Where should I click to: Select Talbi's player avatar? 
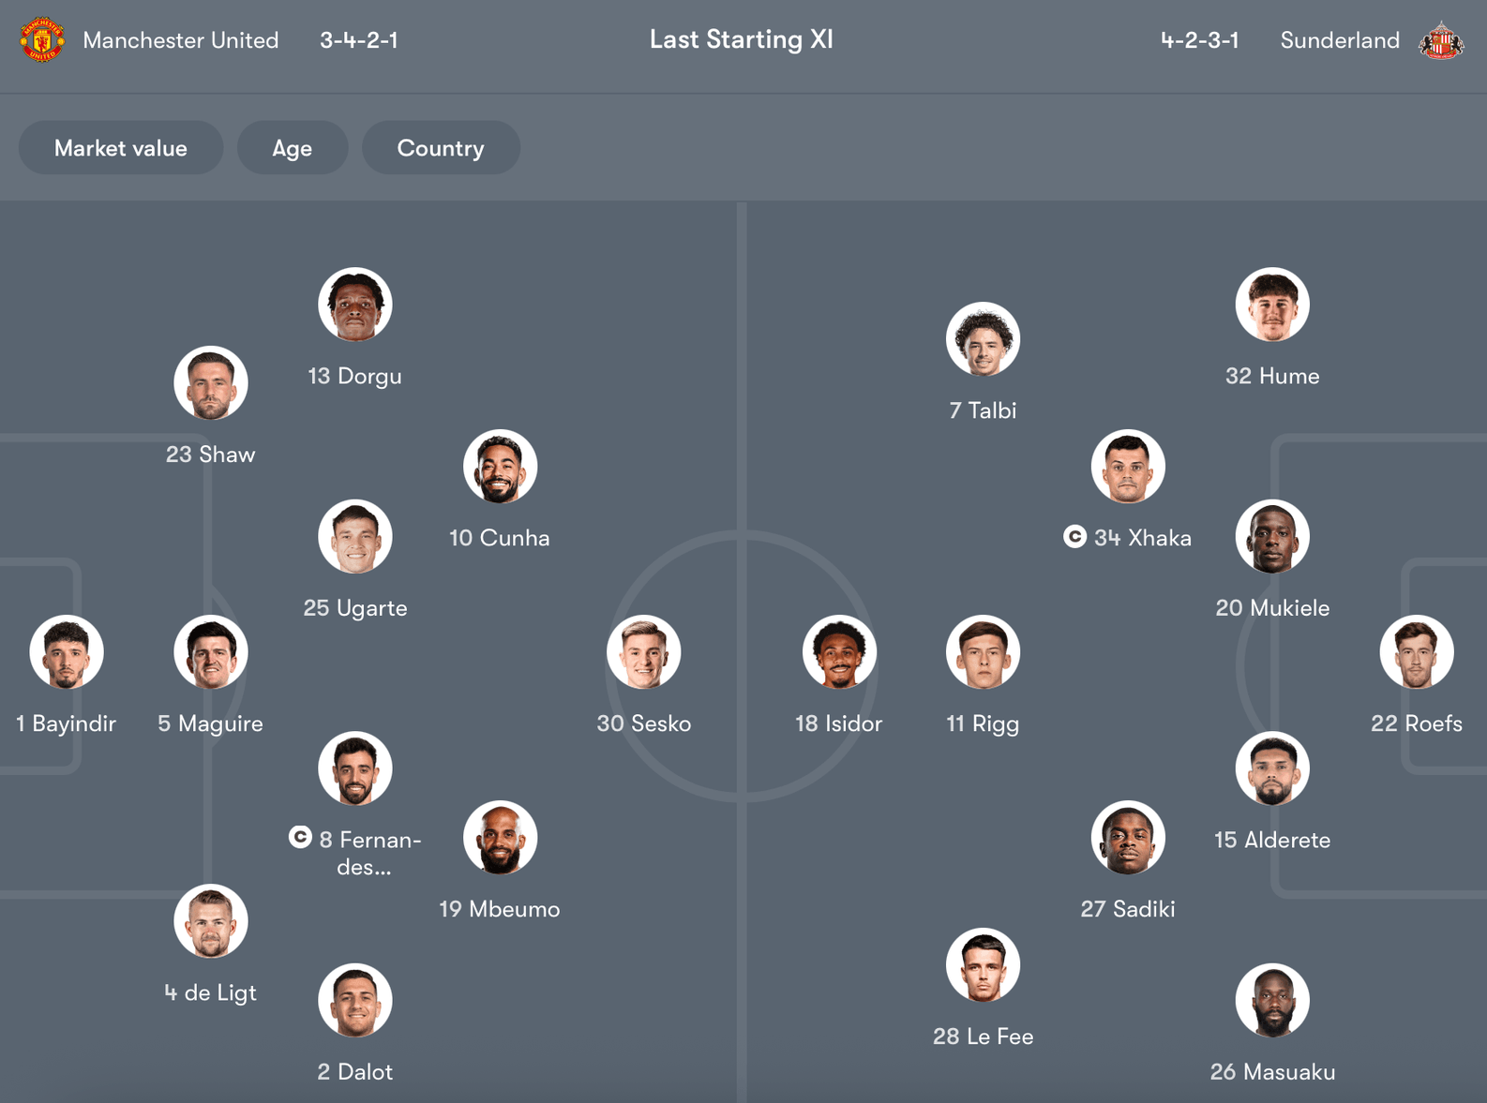tap(983, 339)
